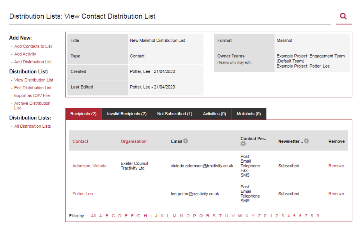Viewport: 360px width, 232px height.
Task: Click Add Distribution List
Action: tap(32, 61)
